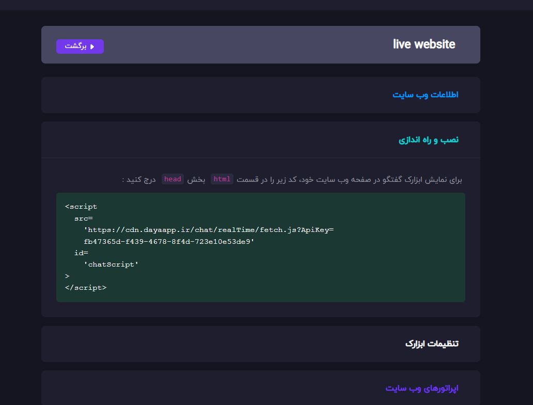Click the arrow icon inside the برگشت button
Image resolution: width=533 pixels, height=405 pixels.
(x=92, y=46)
